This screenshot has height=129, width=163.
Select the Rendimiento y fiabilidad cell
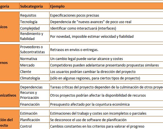[x=34, y=36]
